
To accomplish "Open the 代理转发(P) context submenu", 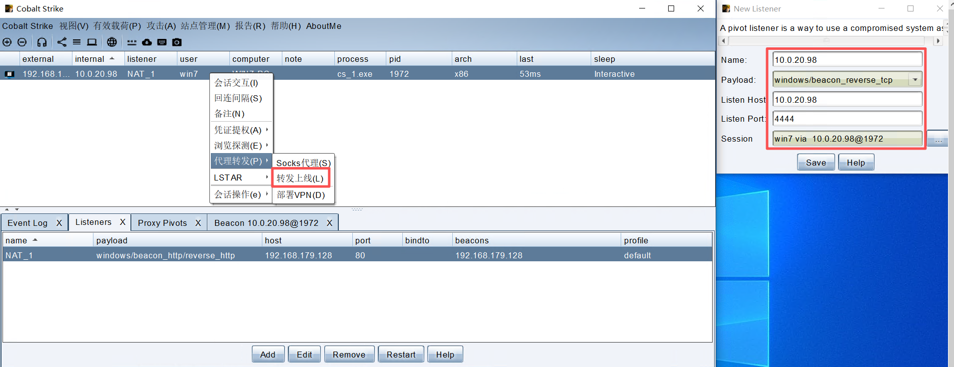I will tap(241, 161).
